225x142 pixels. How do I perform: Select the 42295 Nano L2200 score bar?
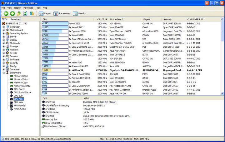(x=55, y=23)
